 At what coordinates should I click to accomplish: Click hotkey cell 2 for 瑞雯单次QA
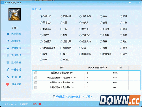click(98, 83)
